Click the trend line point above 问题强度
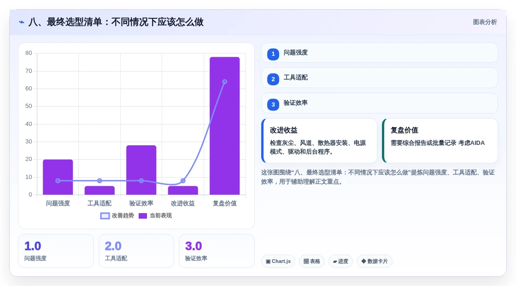516x286 pixels. [58, 180]
